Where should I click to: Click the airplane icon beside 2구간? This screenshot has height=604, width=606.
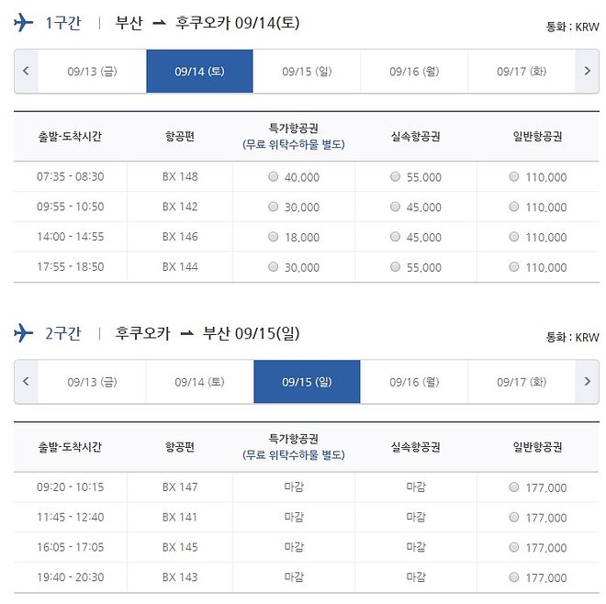24,333
